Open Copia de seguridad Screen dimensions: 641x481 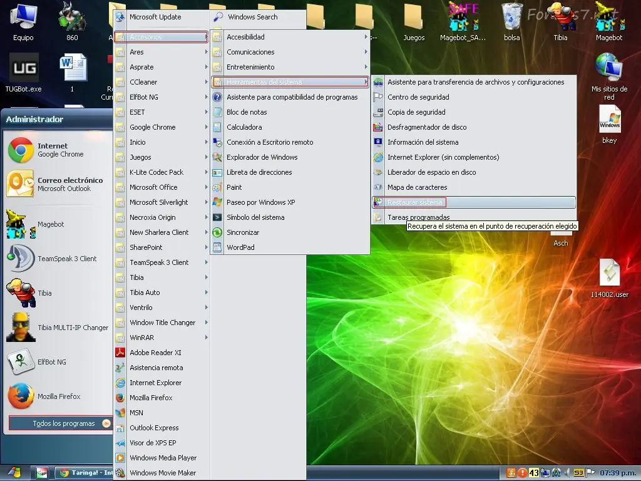(473, 112)
